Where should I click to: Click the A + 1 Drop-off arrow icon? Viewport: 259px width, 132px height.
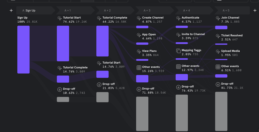pyautogui.click(x=59, y=90)
